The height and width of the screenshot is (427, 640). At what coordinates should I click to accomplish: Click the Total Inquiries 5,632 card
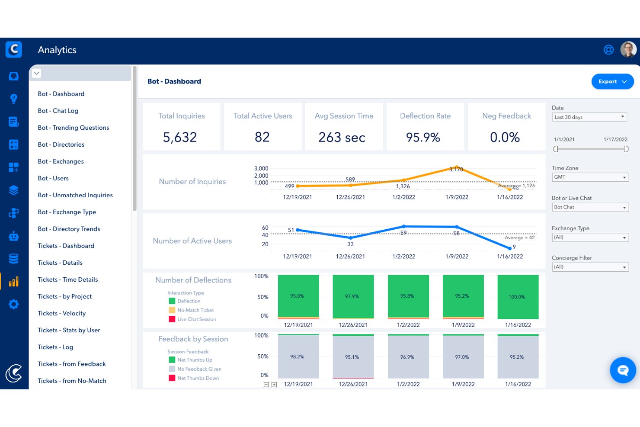pos(182,127)
